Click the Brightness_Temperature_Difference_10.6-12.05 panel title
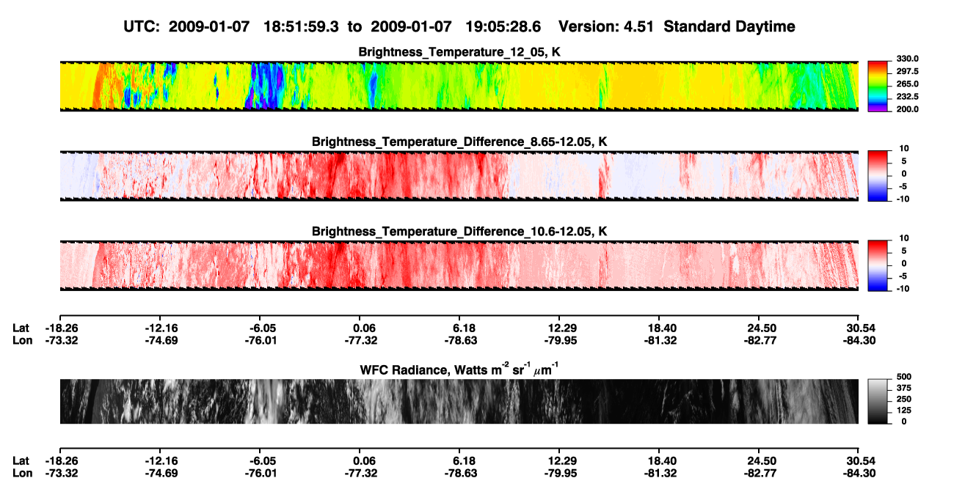The width and height of the screenshot is (954, 489). click(x=459, y=232)
